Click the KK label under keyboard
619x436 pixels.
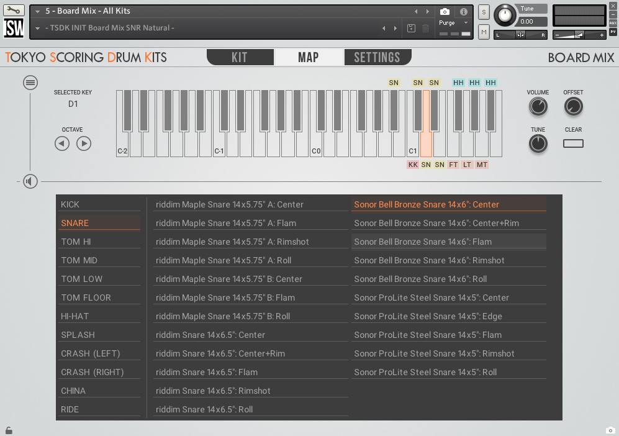413,165
